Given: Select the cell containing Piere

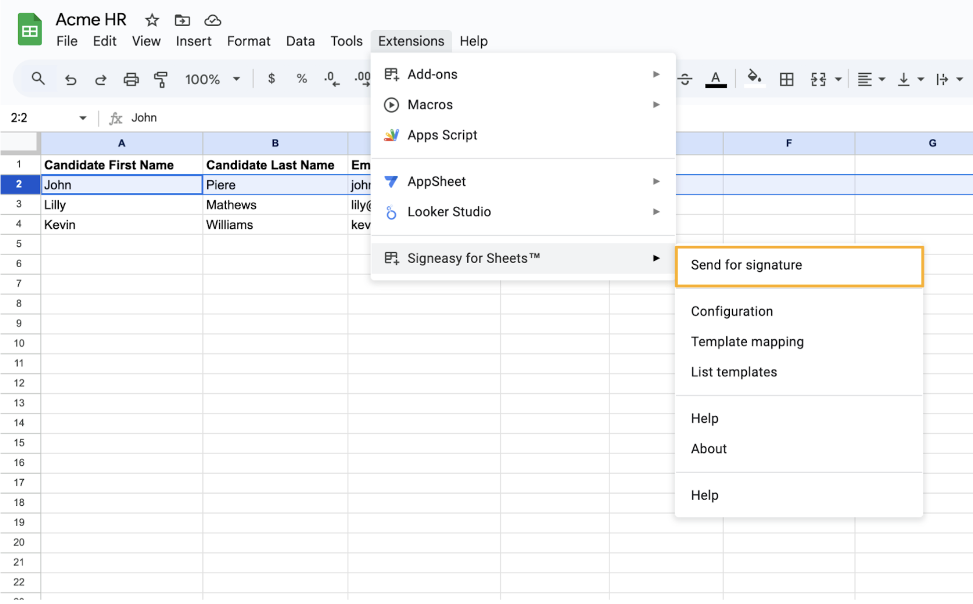Looking at the screenshot, I should 275,185.
